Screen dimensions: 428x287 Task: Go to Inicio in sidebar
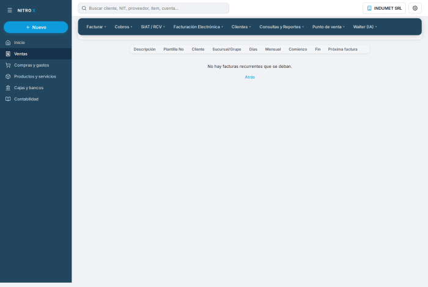coord(35,43)
